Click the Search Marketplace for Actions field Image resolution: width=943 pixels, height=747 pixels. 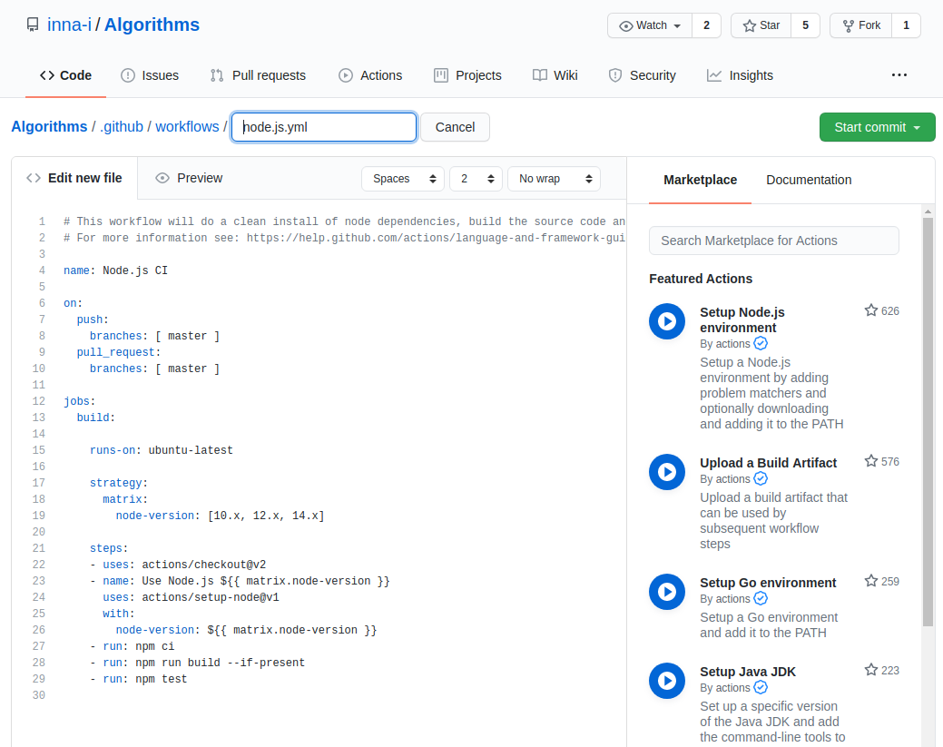point(774,241)
